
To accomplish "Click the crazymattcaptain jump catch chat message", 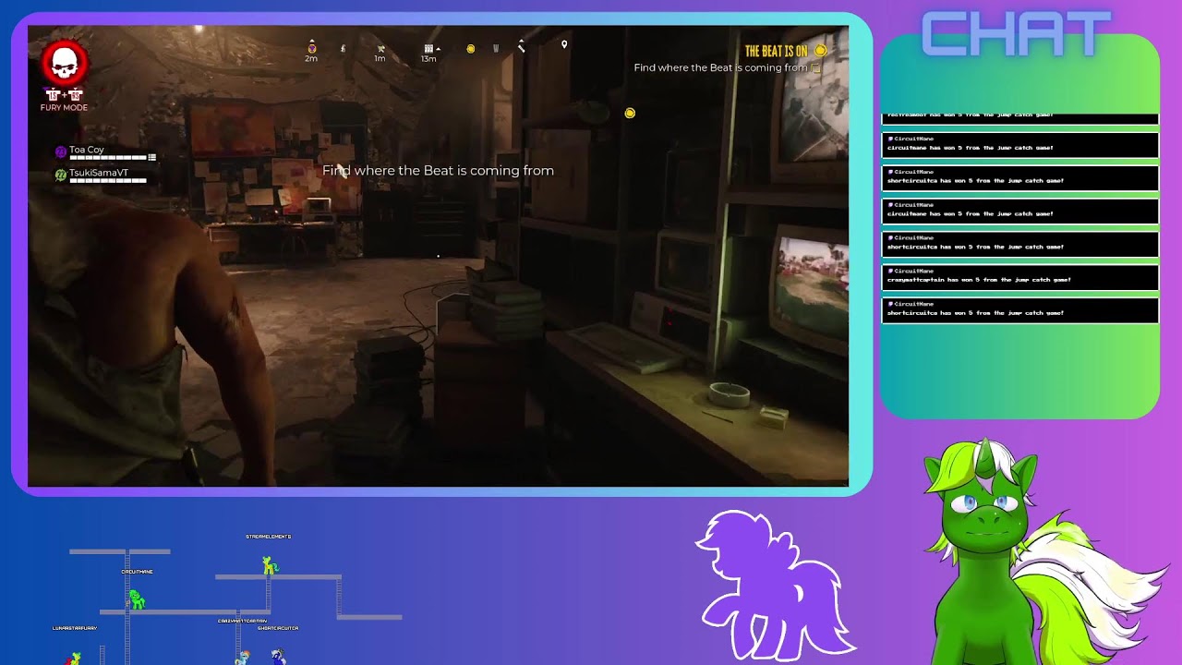I will [x=1019, y=277].
